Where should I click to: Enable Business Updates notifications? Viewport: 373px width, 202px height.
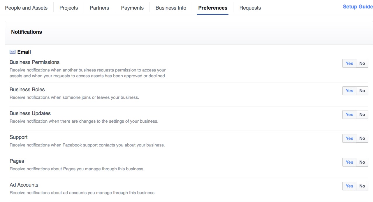(349, 114)
